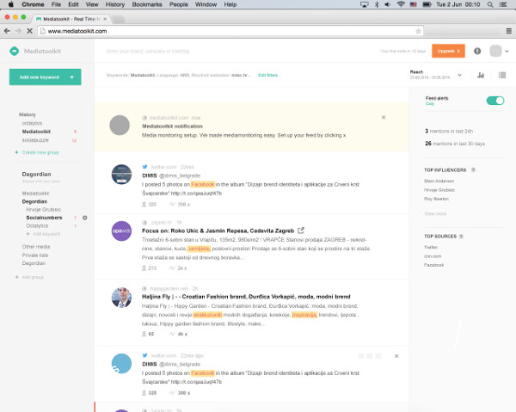Open Focus on: Roko Ukic article headline
This screenshot has height=412, width=516.
tap(218, 231)
